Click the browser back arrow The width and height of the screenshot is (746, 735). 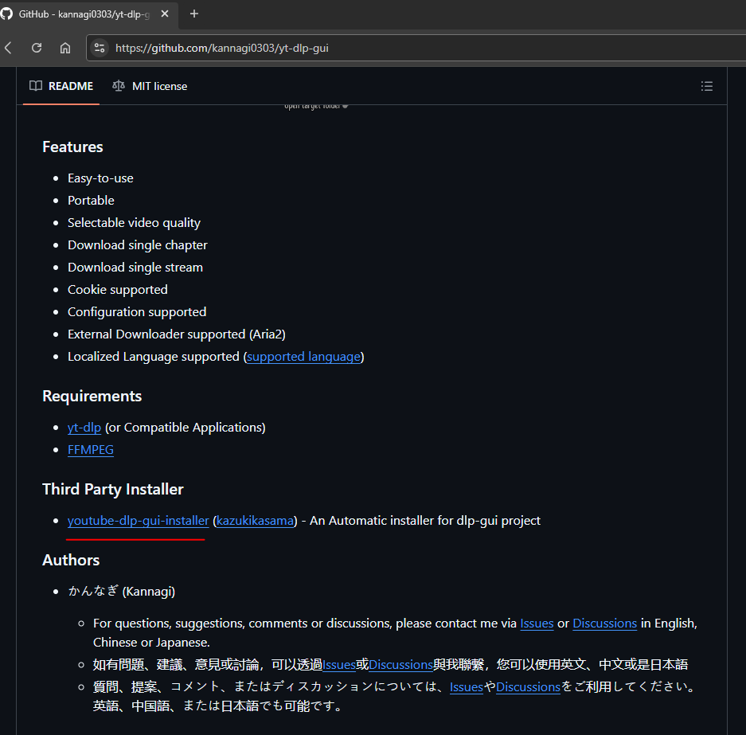[8, 48]
